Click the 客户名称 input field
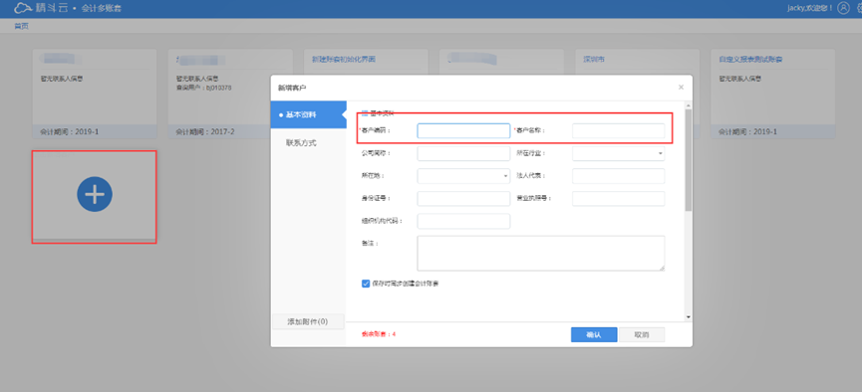This screenshot has height=392, width=862. 619,130
